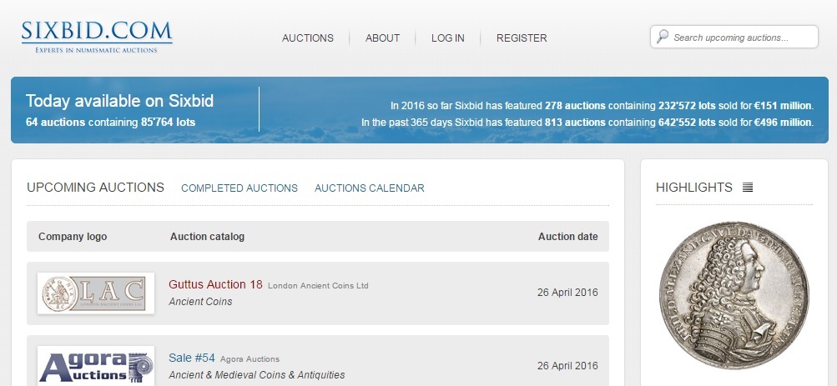Image resolution: width=837 pixels, height=386 pixels.
Task: Click Ancient & Medieval Coins & Antiquities text
Action: click(x=257, y=375)
